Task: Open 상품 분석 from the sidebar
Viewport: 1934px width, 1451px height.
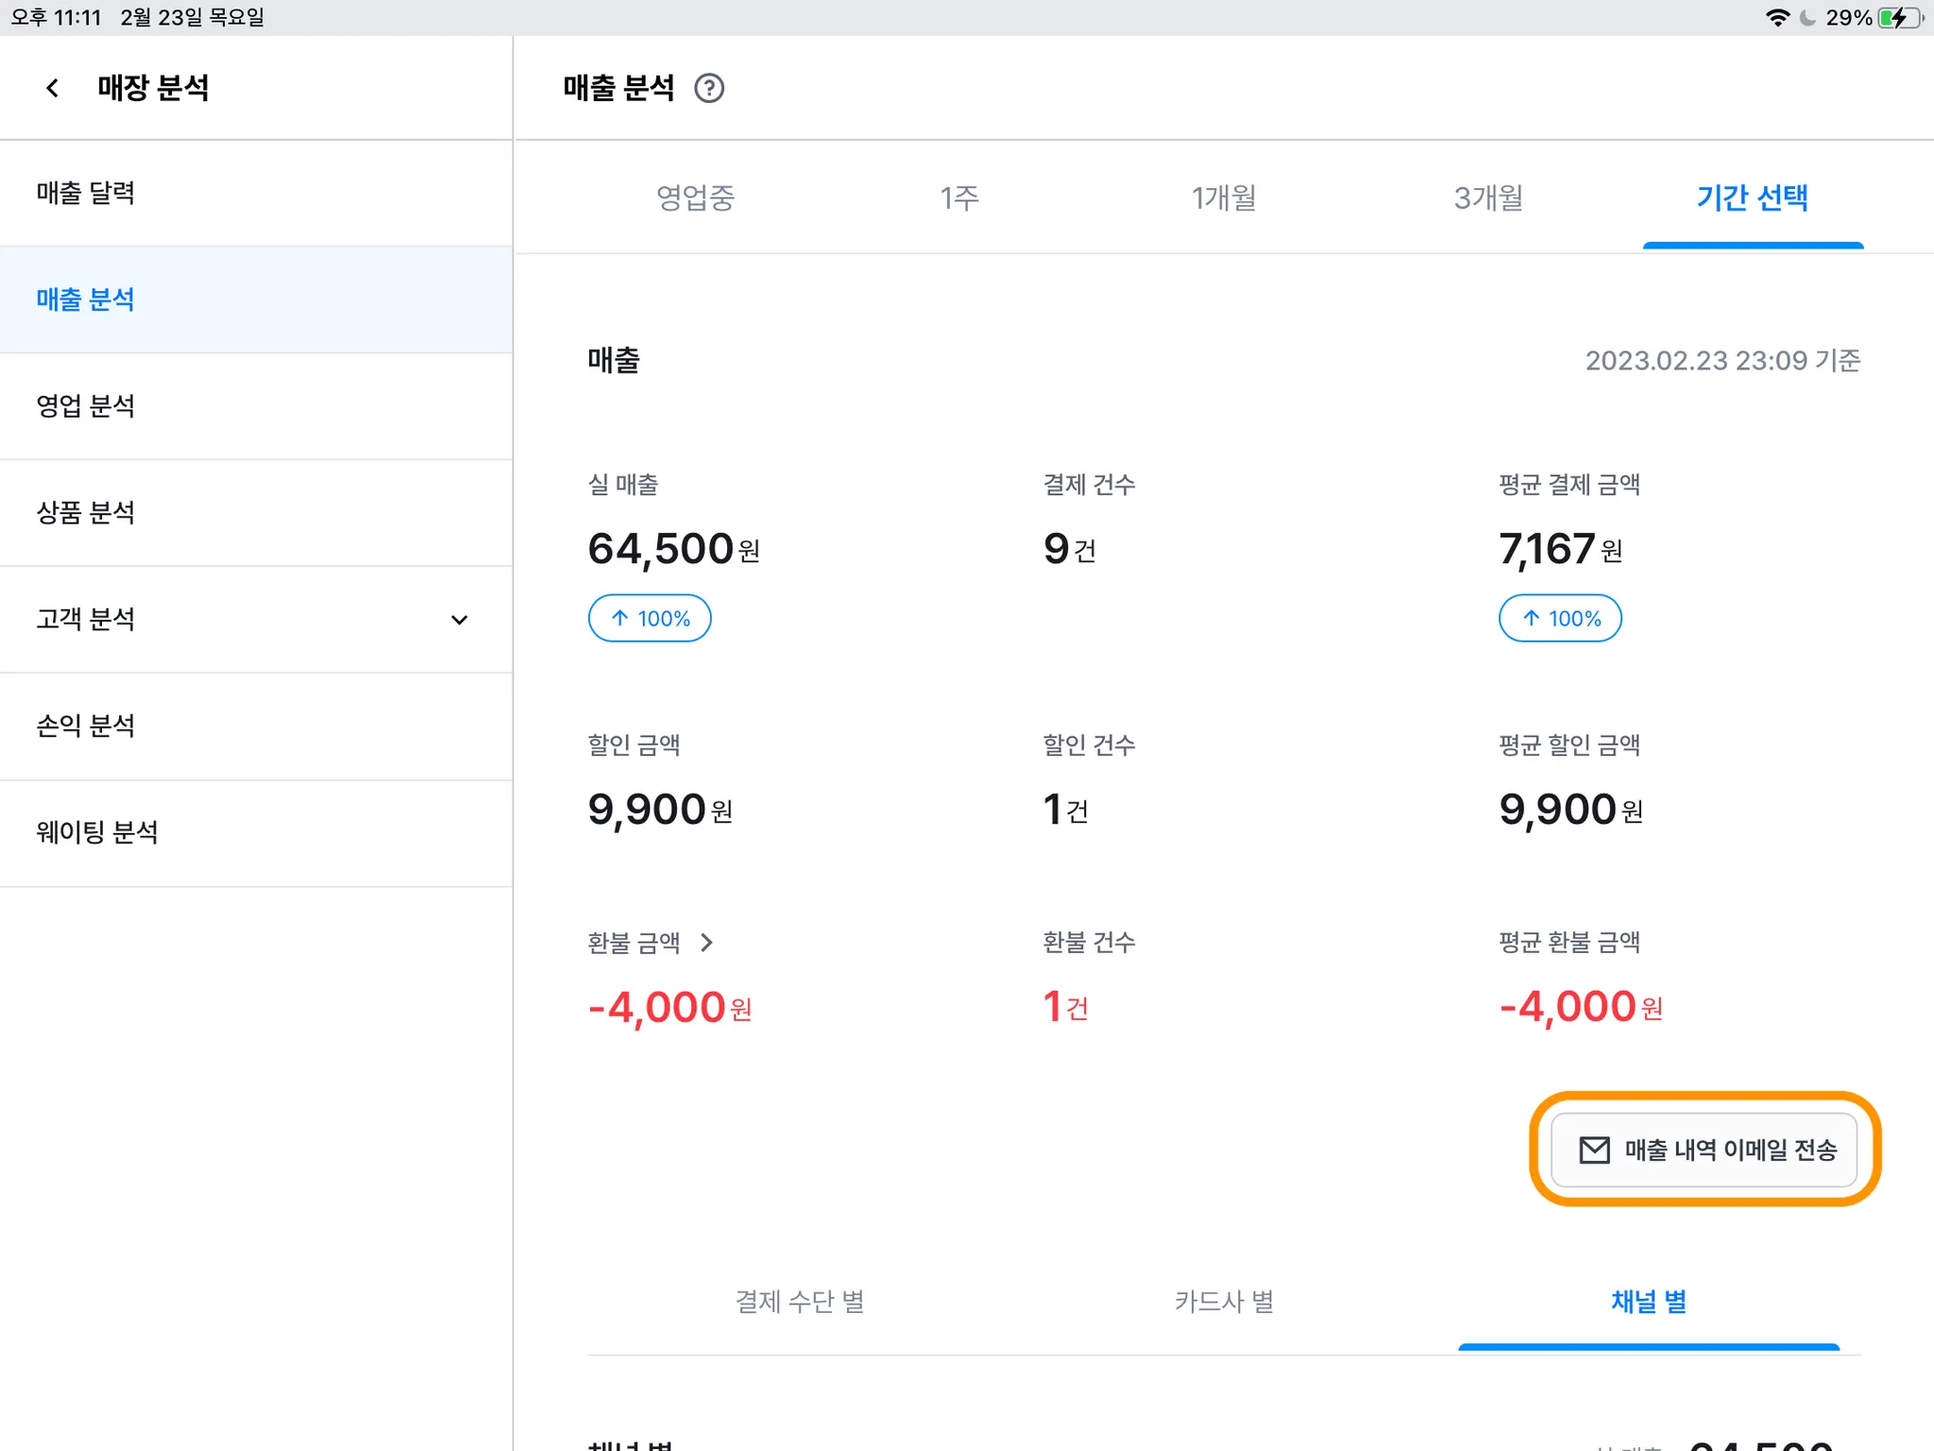Action: click(85, 512)
